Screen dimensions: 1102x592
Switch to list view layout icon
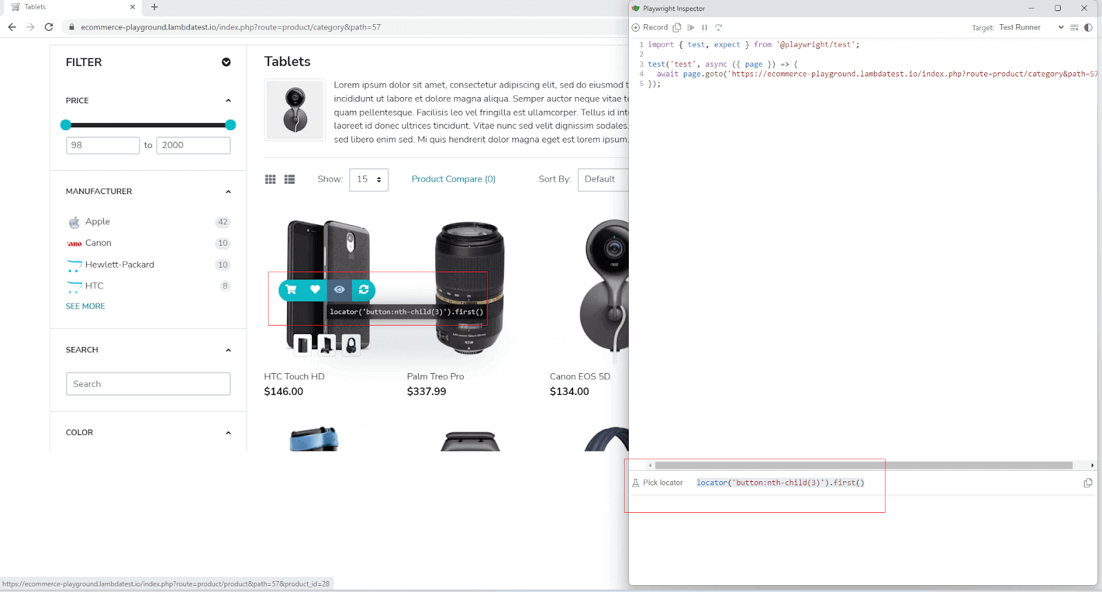[289, 179]
